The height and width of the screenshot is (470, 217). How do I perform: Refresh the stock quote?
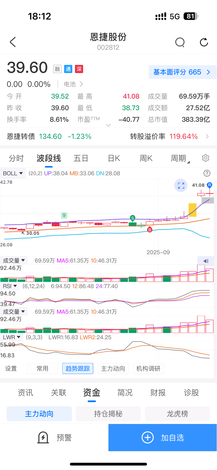point(204,42)
